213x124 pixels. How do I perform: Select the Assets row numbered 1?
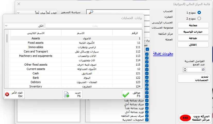point(75,38)
